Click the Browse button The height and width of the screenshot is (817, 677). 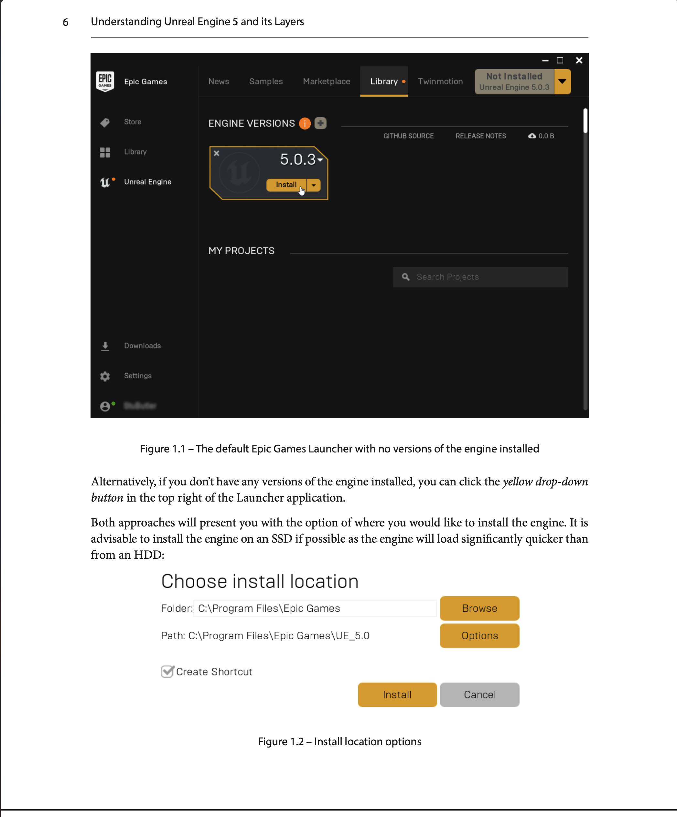click(480, 608)
